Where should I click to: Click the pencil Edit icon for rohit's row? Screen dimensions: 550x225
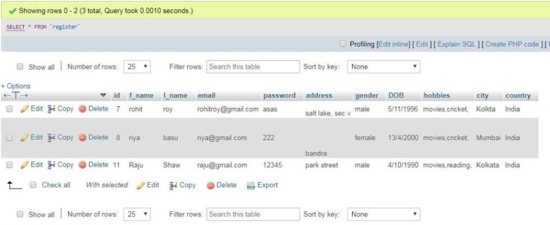25,109
